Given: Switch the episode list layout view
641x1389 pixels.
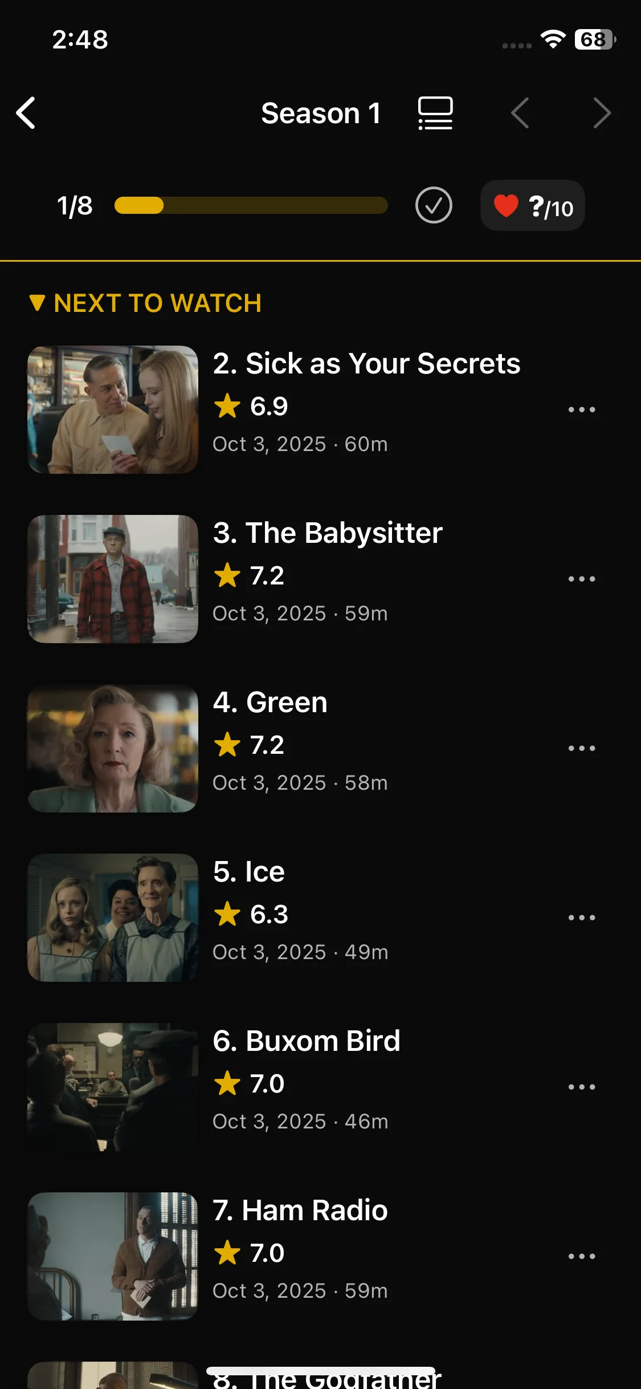Looking at the screenshot, I should 435,113.
